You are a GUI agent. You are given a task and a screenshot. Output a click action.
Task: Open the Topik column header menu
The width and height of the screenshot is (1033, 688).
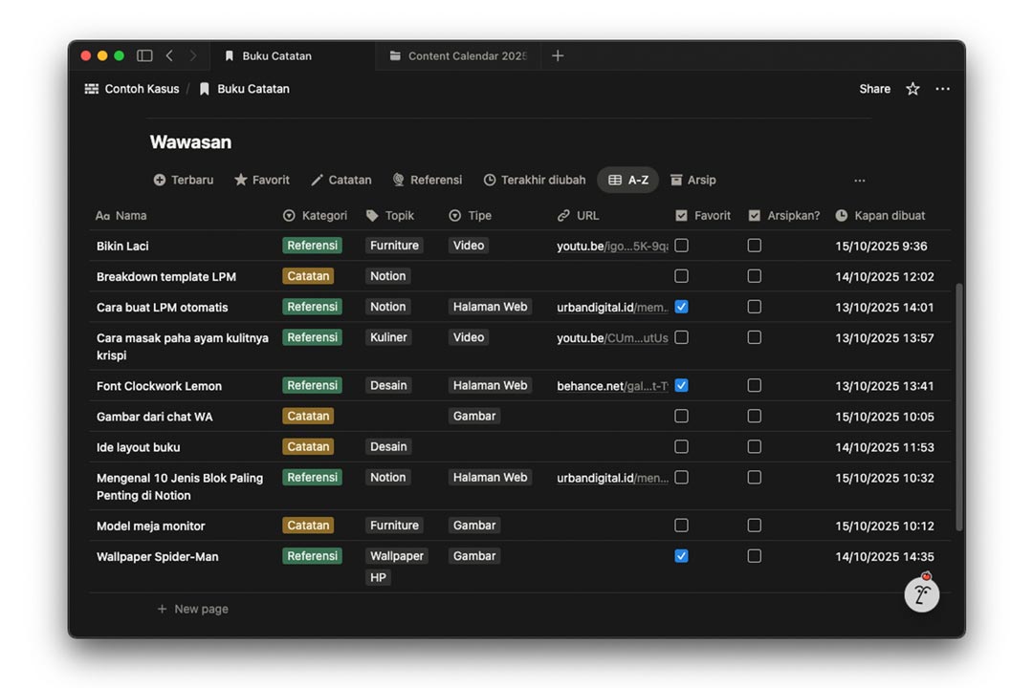(390, 216)
